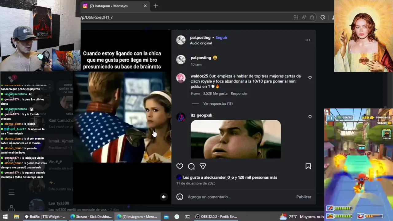Activate the read aloud icon in address bar

[304, 17]
